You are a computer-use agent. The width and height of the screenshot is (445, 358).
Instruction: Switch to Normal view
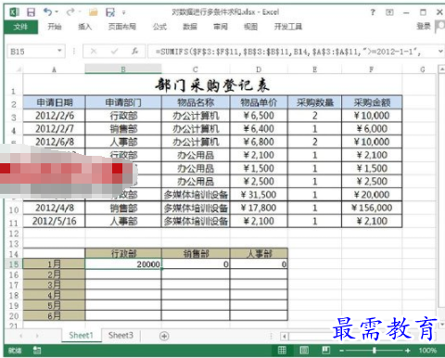click(x=282, y=351)
